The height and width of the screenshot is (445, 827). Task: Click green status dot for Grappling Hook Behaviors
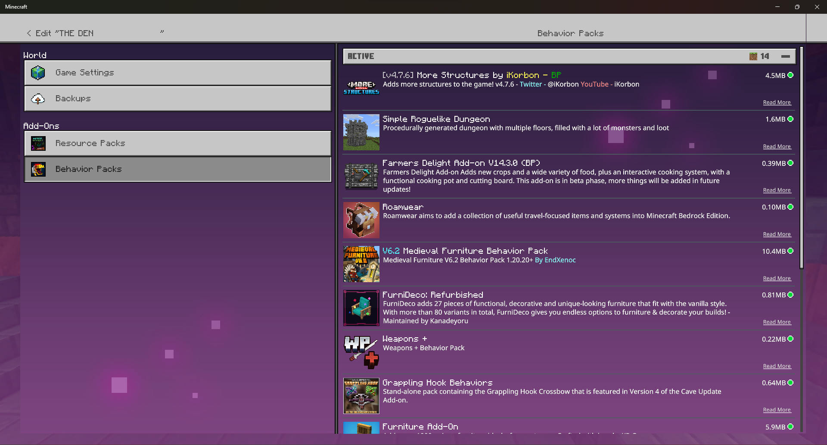(790, 383)
